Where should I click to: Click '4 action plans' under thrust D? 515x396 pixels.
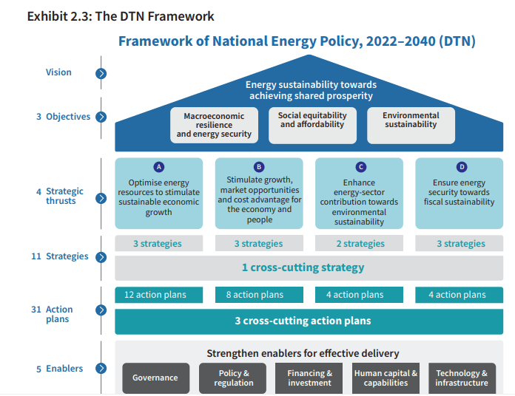point(460,295)
